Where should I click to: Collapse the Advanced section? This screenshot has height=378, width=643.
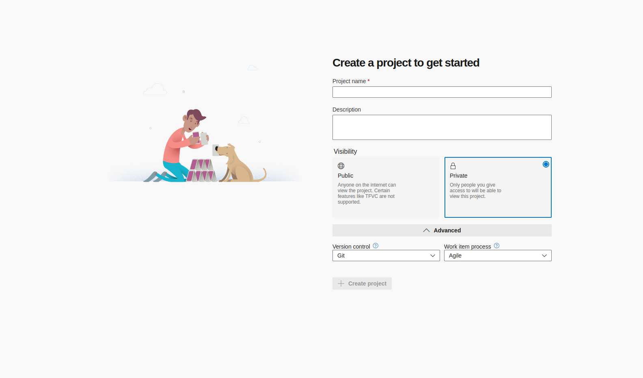[442, 230]
